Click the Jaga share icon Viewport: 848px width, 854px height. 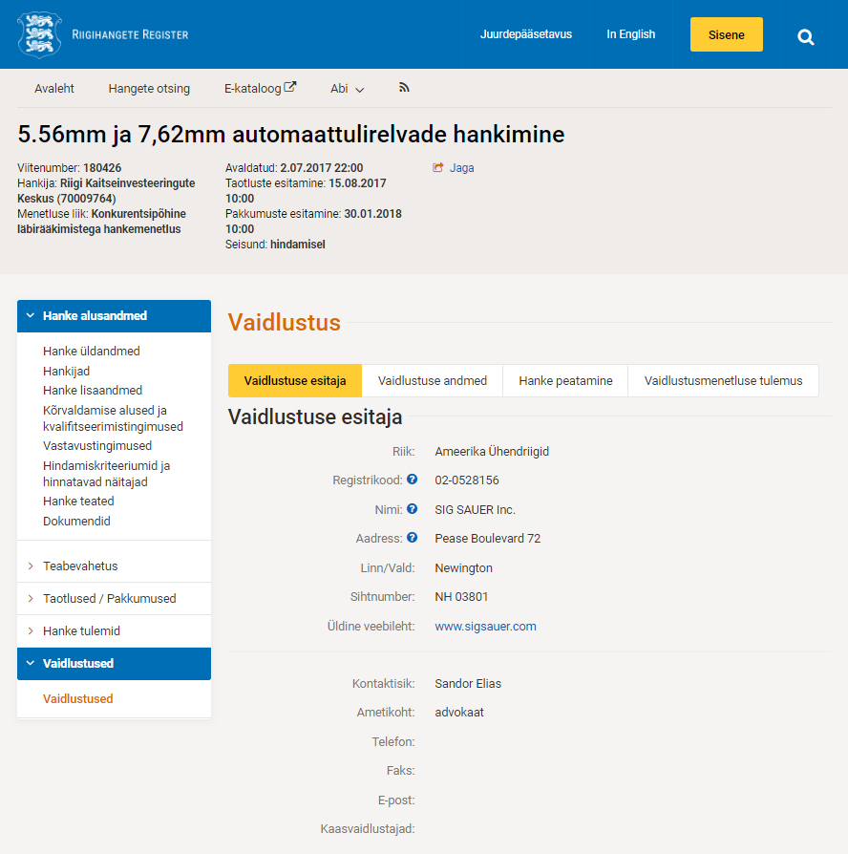[438, 168]
